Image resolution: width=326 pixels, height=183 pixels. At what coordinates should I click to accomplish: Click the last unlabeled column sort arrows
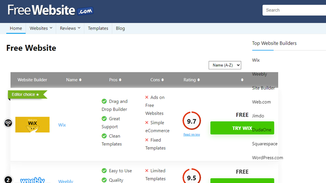[242, 80]
